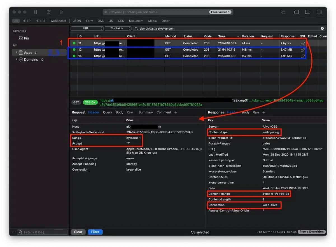Image resolution: width=336 pixels, height=247 pixels.
Task: Open the Contains match type dropdown
Action: pos(118,29)
